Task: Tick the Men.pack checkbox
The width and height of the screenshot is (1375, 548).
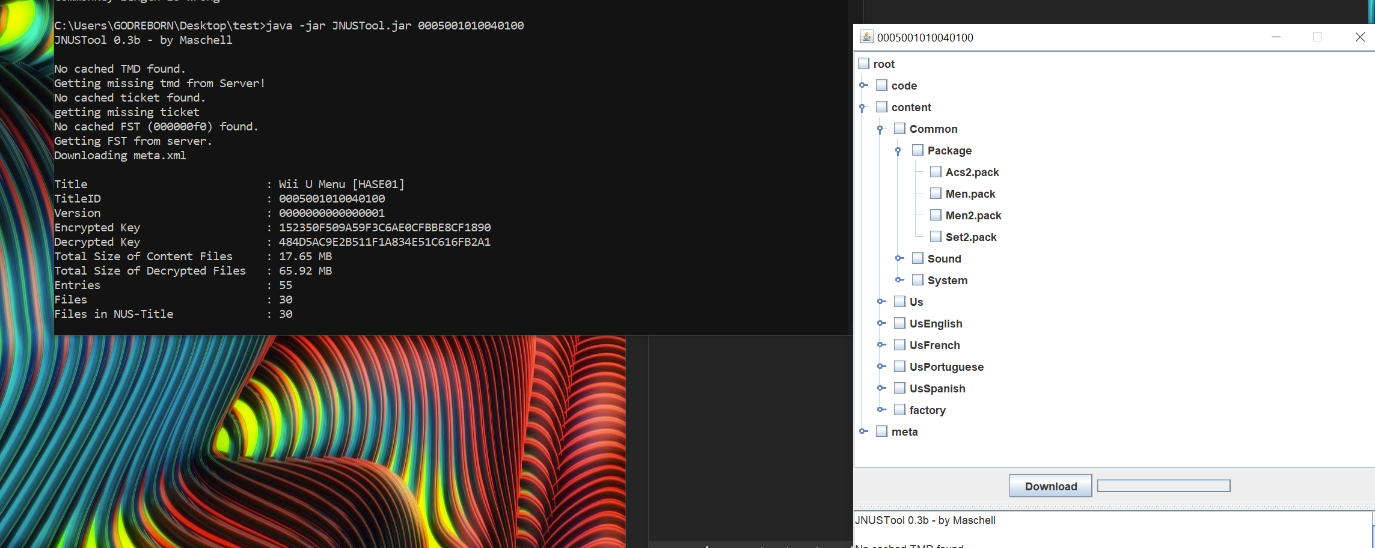Action: [936, 193]
